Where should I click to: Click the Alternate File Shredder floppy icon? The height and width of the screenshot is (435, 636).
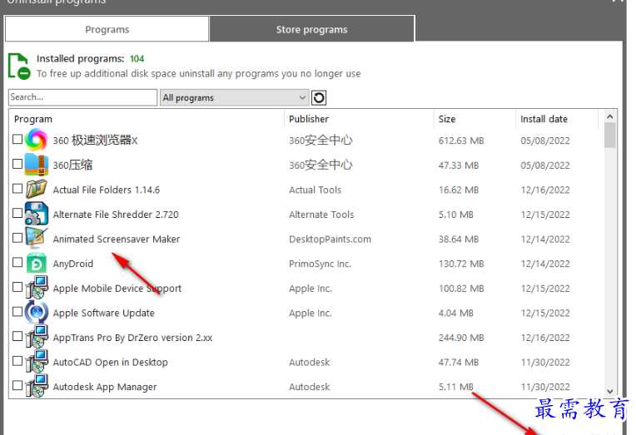(x=36, y=213)
